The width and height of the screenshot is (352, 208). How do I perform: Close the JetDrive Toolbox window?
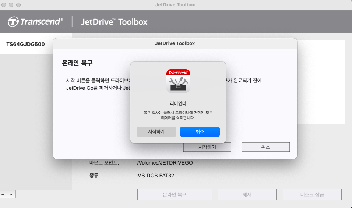point(4,5)
